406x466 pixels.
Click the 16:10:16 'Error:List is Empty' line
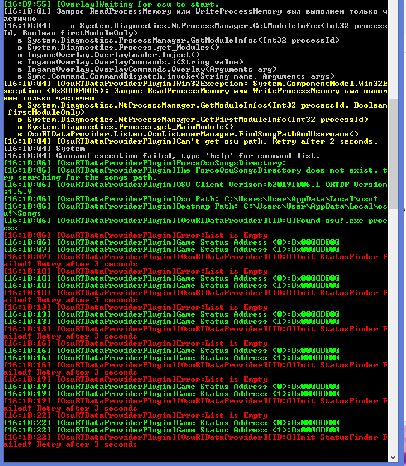pyautogui.click(x=135, y=343)
